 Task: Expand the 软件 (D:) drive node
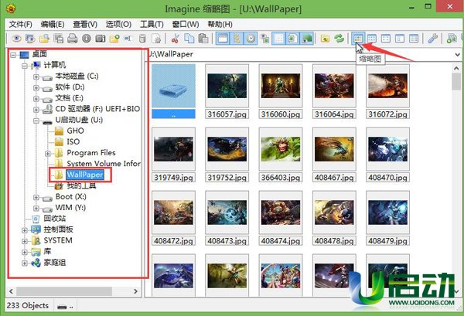(x=36, y=88)
